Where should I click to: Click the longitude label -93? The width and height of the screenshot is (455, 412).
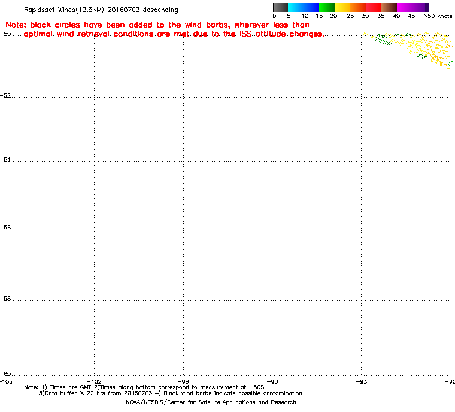[361, 381]
